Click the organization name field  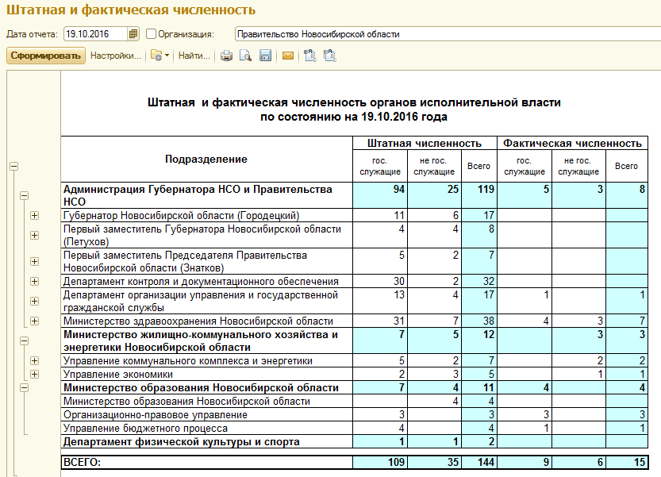[x=448, y=34]
